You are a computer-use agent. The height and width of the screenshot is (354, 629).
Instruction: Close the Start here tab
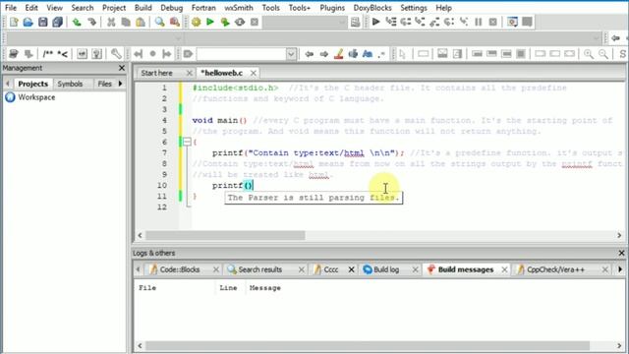(190, 73)
